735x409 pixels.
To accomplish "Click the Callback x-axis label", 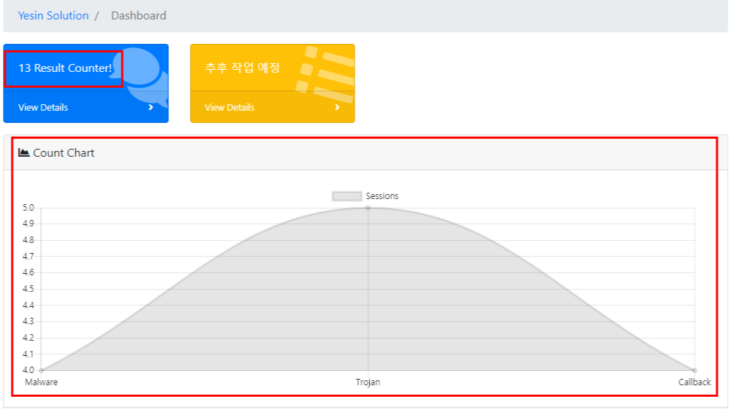I will 695,382.
